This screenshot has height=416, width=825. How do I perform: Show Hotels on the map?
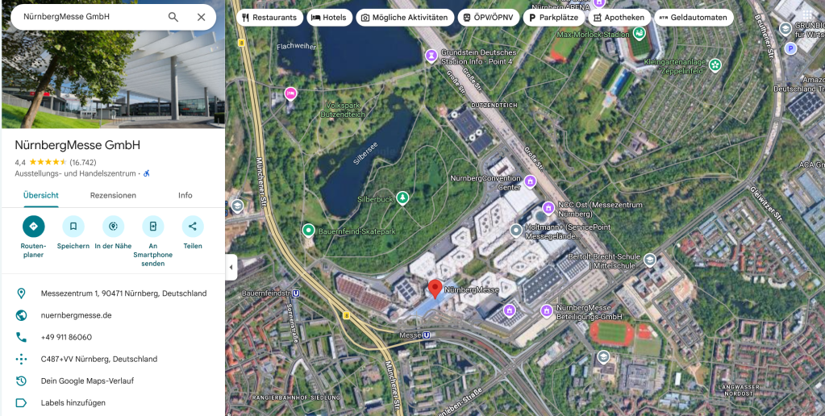click(329, 18)
